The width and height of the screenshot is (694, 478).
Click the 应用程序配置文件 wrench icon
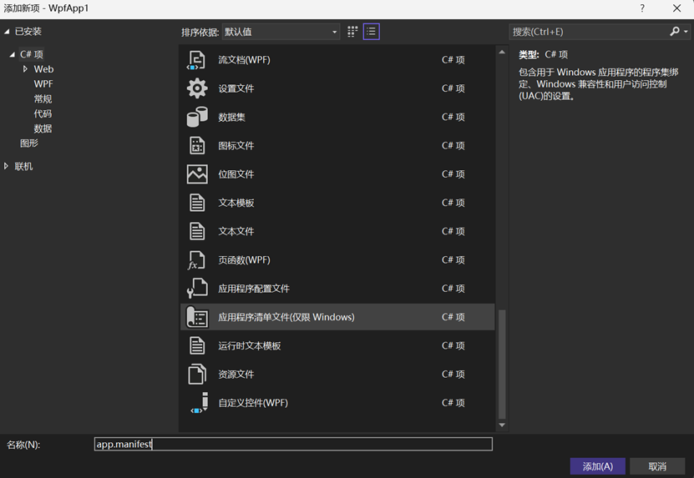point(196,289)
